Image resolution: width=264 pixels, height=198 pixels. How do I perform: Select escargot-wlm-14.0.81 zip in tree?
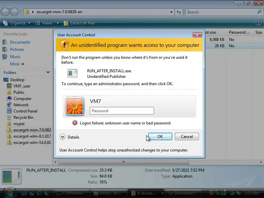click(x=32, y=143)
